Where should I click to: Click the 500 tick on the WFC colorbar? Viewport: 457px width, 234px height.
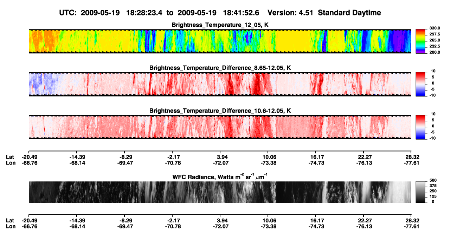click(432, 180)
